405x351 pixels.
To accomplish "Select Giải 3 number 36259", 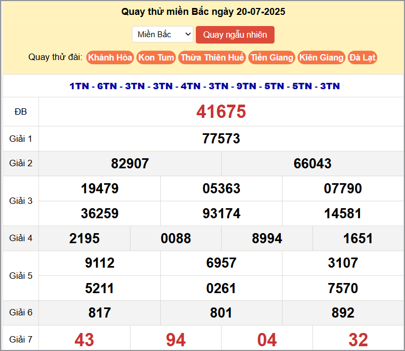I will tap(100, 213).
